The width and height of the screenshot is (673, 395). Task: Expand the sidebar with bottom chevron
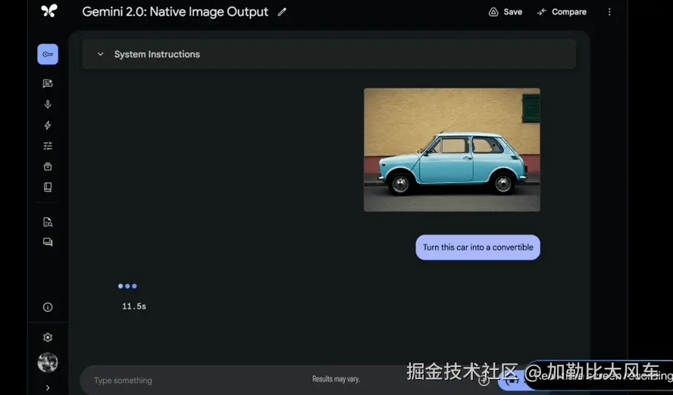pos(48,387)
